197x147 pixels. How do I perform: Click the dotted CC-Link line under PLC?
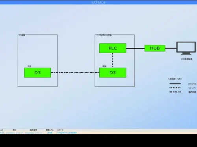[x=113, y=60]
